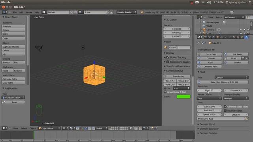
Task: Open the Object properties tab (orange cube)
Action: tap(217, 37)
